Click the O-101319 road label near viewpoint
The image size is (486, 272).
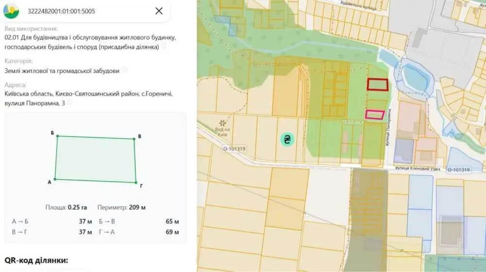coord(234,149)
